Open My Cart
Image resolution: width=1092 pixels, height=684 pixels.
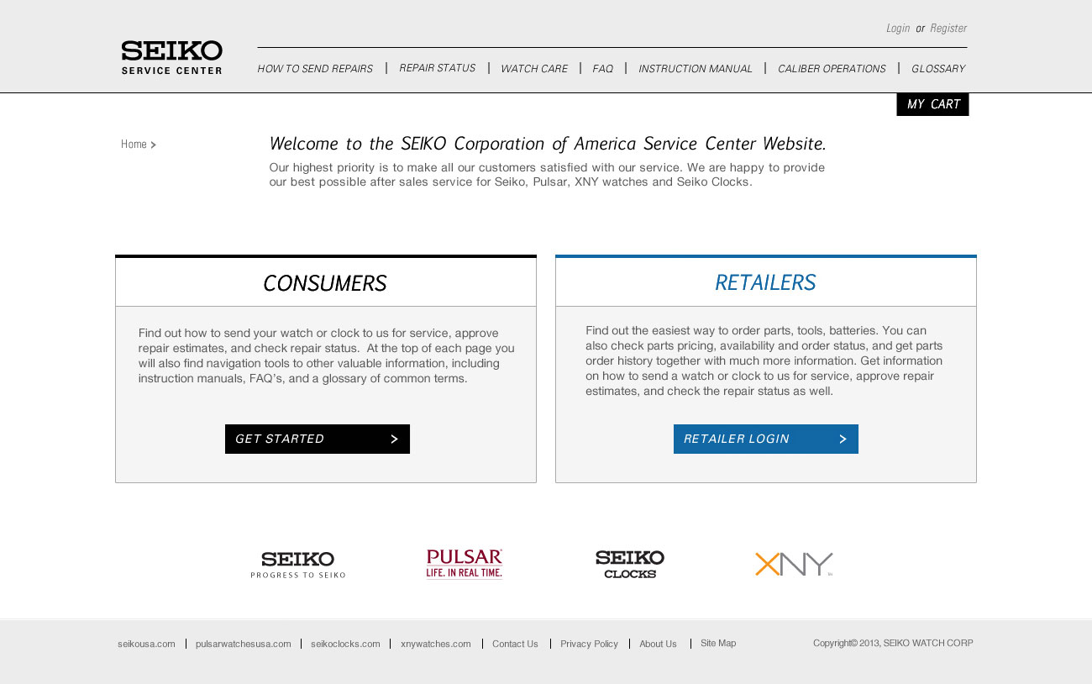coord(932,104)
